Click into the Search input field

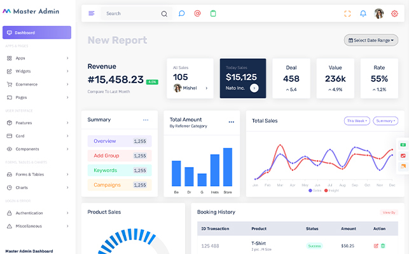pos(130,13)
